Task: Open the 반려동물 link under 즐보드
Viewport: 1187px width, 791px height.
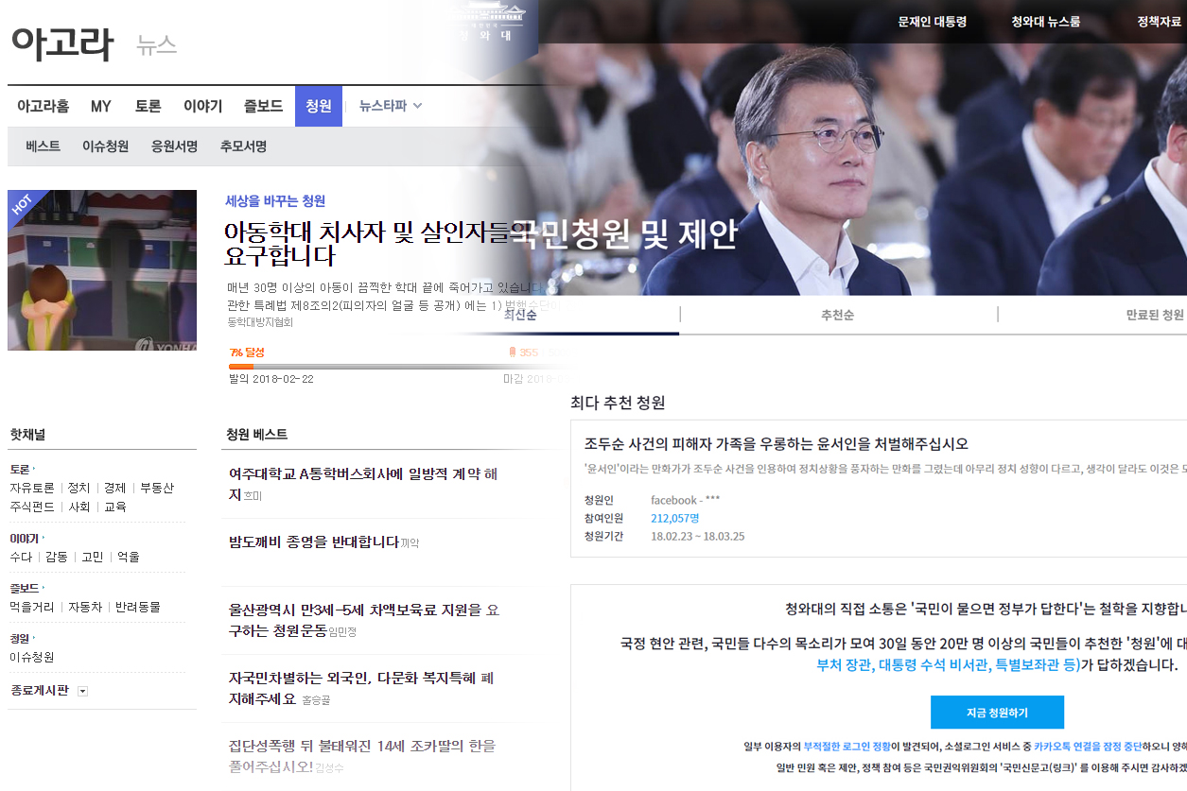Action: coord(137,607)
